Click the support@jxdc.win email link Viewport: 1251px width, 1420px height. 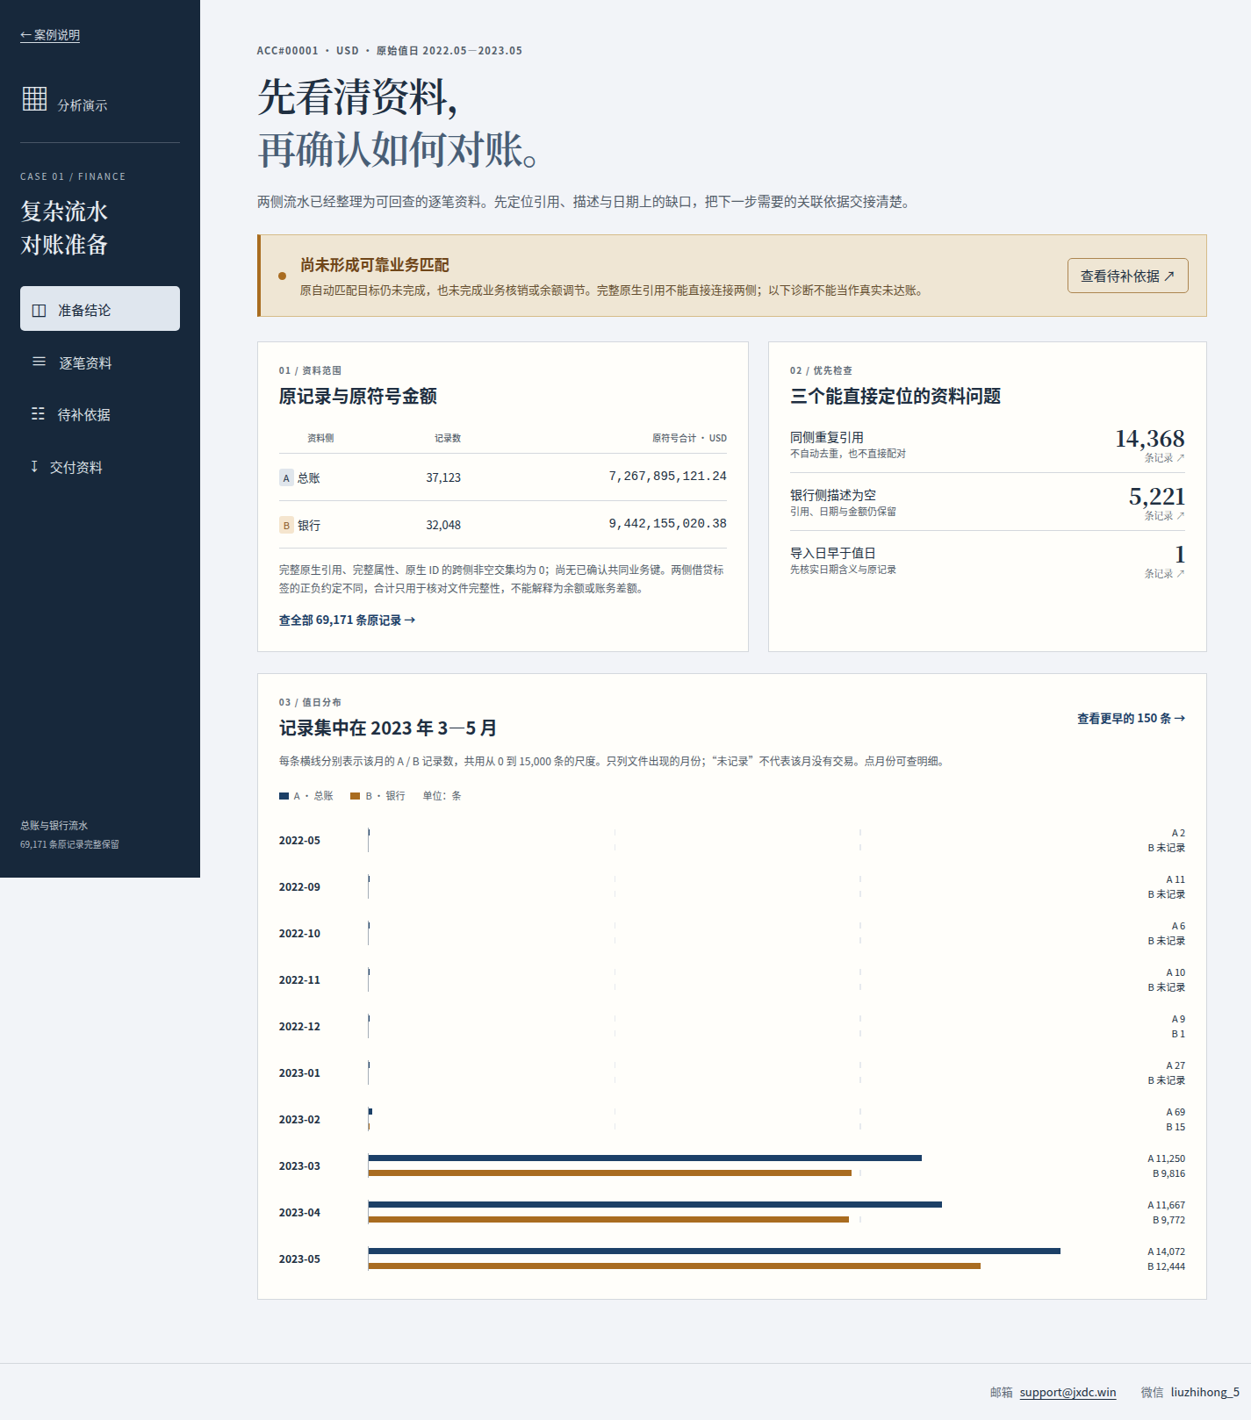coord(1068,1392)
